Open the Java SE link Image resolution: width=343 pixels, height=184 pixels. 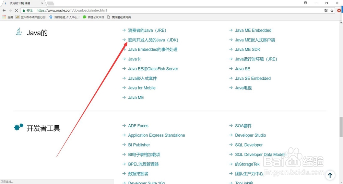point(243,69)
